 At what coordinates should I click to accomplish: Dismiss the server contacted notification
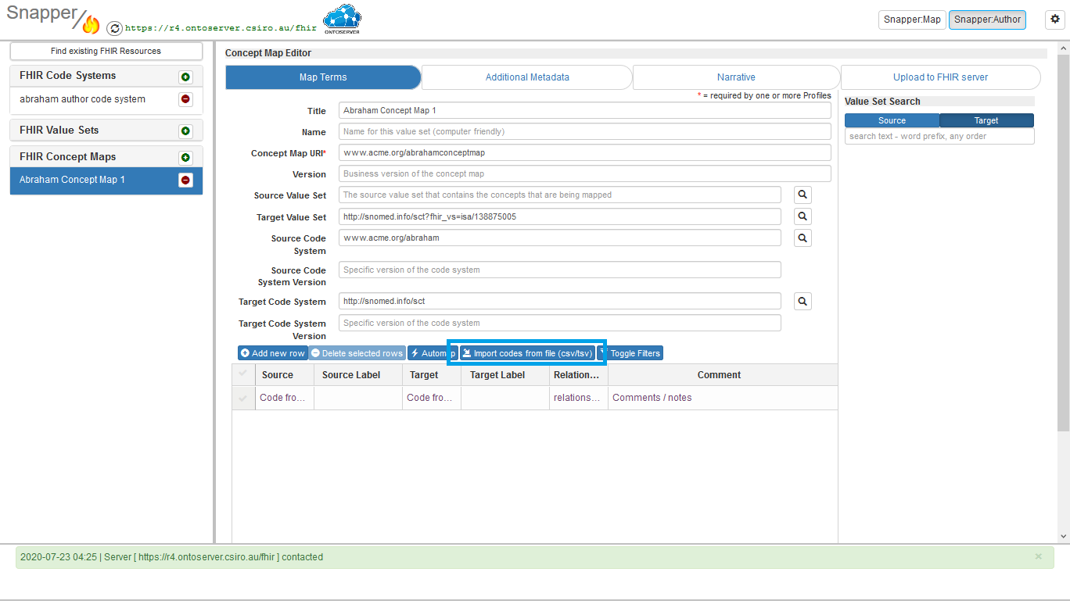[x=1039, y=556]
